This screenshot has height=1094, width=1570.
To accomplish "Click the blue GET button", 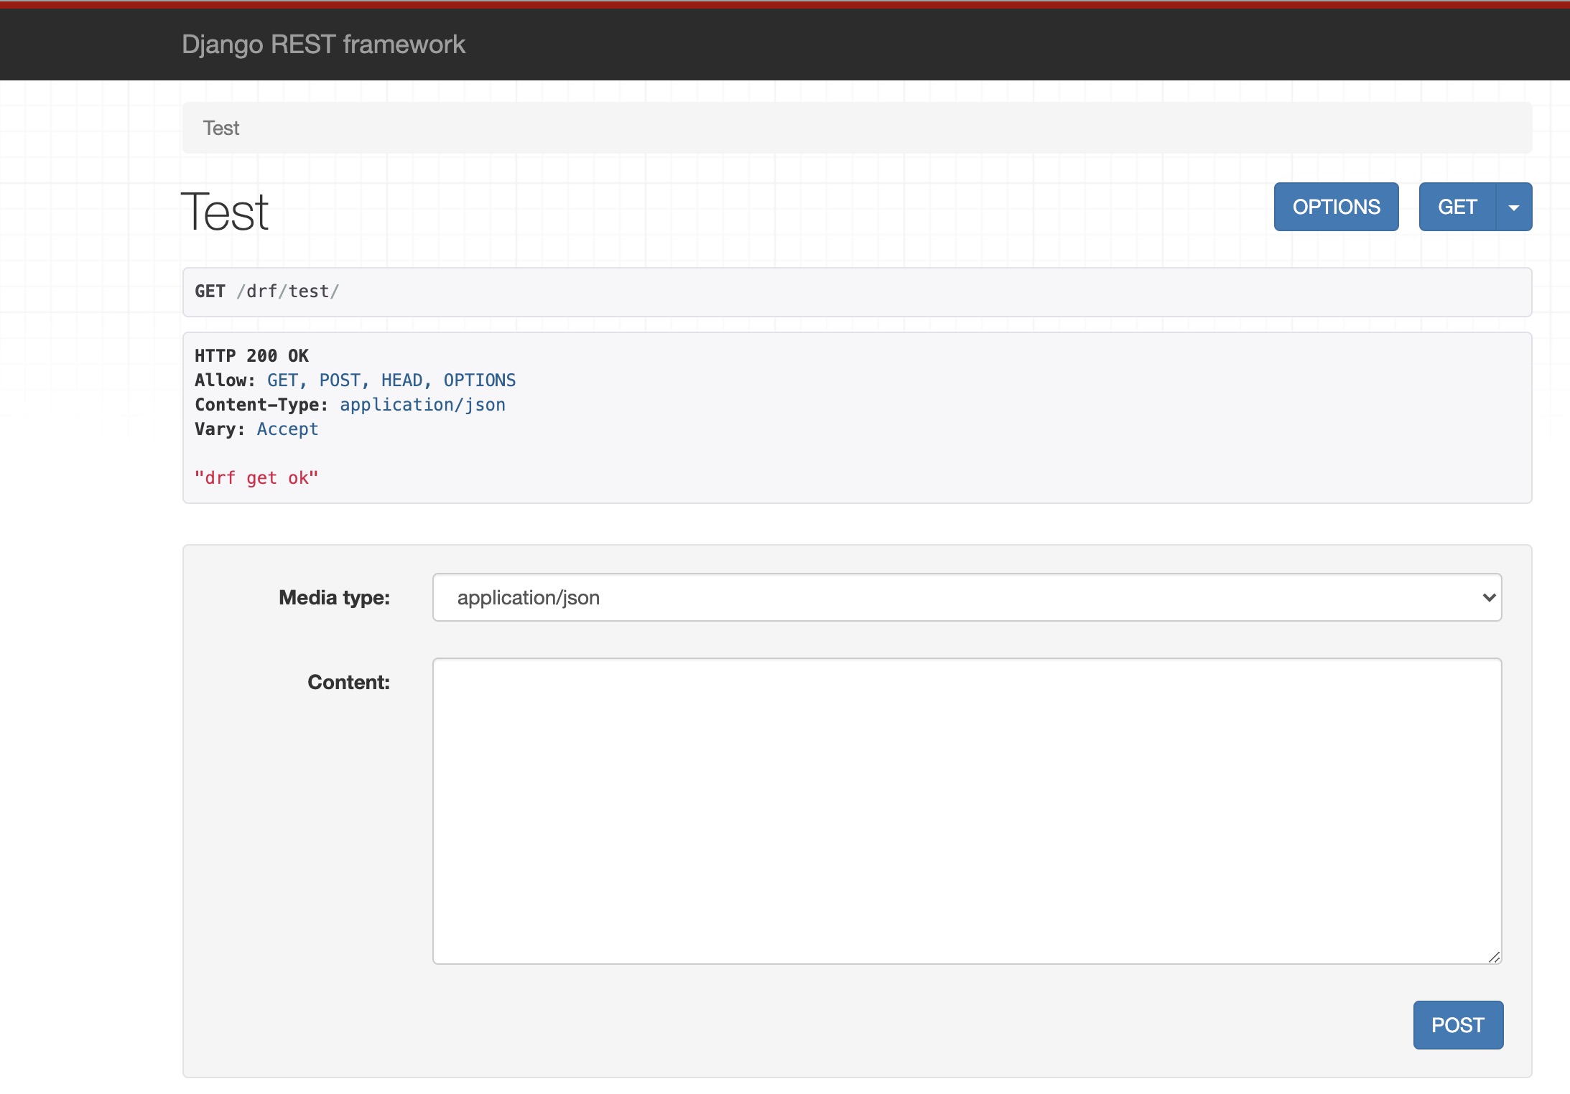I will (x=1457, y=207).
